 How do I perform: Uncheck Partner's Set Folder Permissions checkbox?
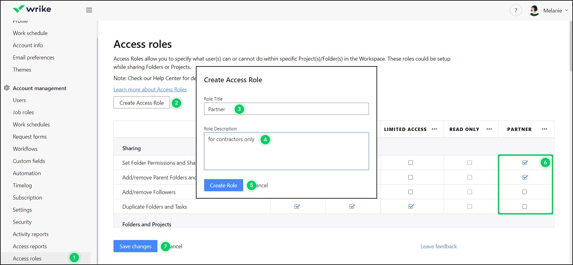pyautogui.click(x=525, y=163)
